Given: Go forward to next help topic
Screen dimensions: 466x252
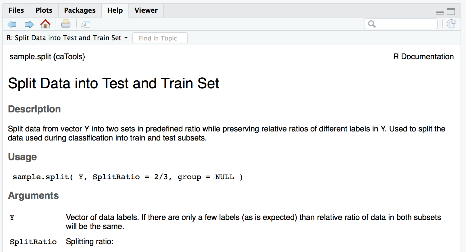Looking at the screenshot, I should pyautogui.click(x=29, y=24).
